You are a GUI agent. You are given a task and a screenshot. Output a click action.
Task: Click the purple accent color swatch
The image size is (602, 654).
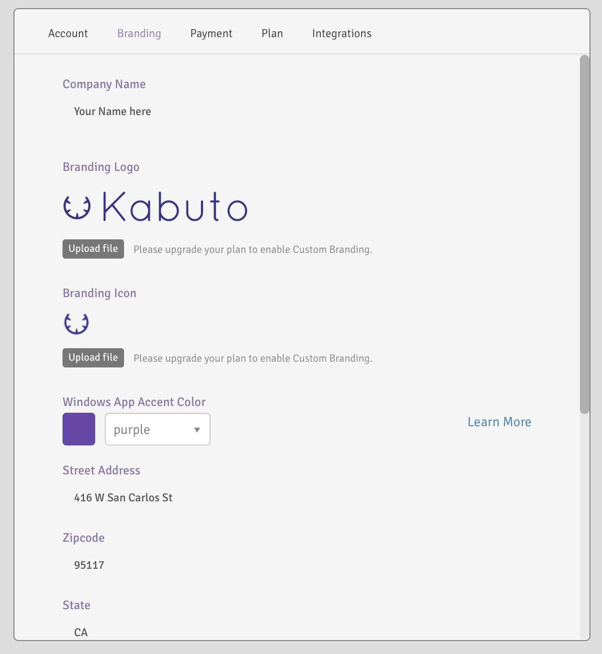[79, 429]
